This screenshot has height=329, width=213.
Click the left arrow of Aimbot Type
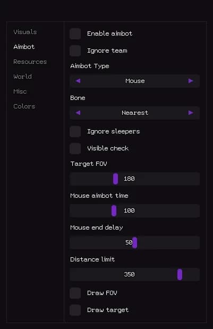click(78, 81)
